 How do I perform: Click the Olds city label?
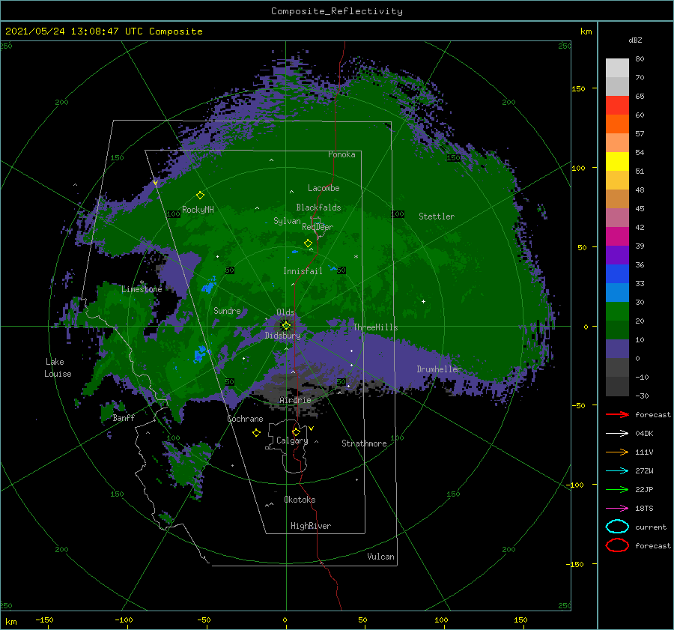coord(285,312)
